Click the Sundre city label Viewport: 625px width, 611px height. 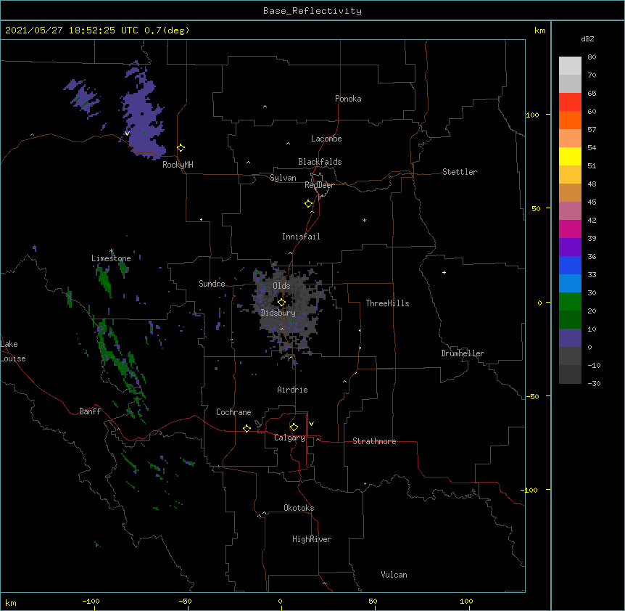pos(212,284)
